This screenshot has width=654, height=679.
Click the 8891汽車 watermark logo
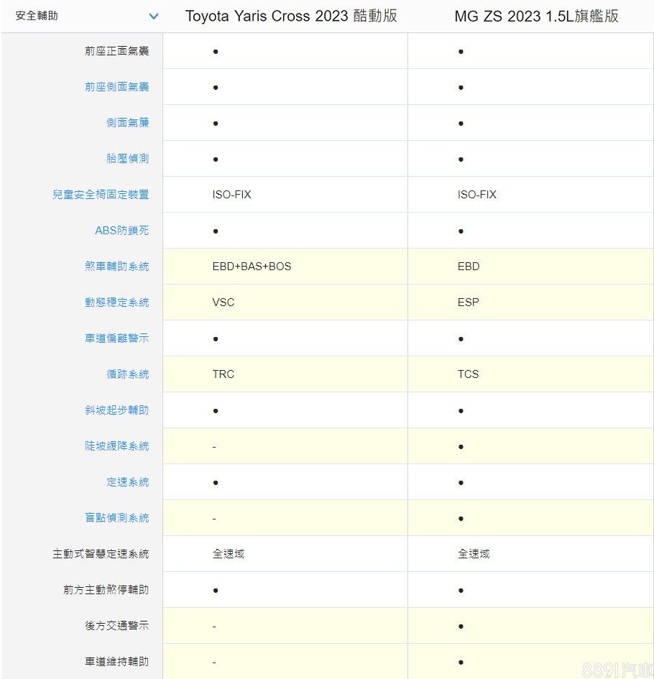pyautogui.click(x=617, y=670)
